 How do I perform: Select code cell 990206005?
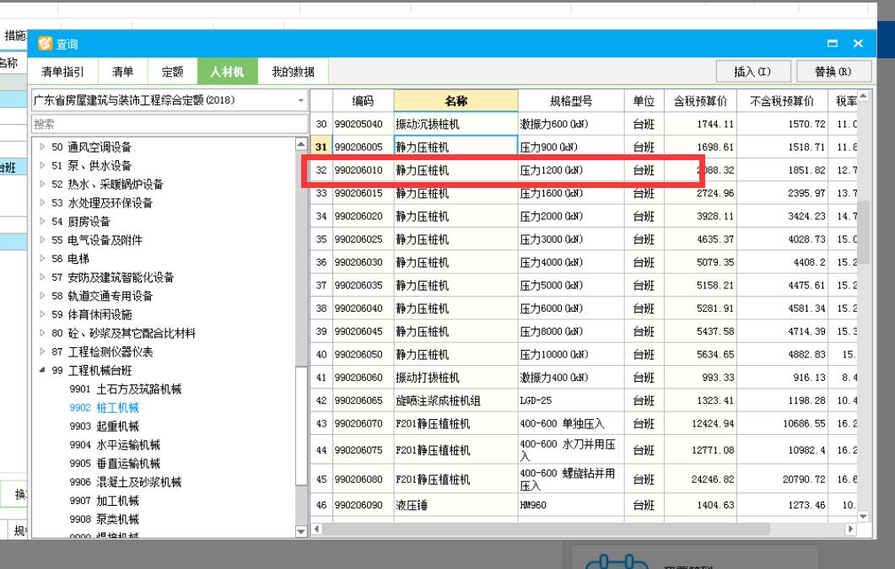coord(363,147)
